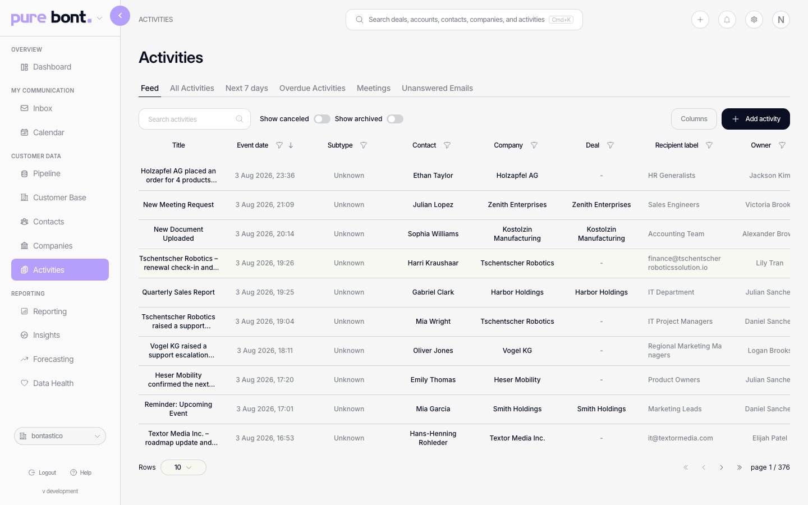The width and height of the screenshot is (808, 505).
Task: Click company Vogel KG
Action: pyautogui.click(x=517, y=351)
